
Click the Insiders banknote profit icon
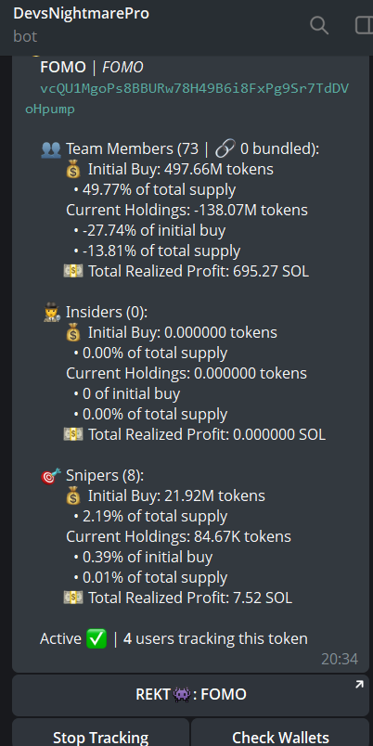(x=73, y=435)
